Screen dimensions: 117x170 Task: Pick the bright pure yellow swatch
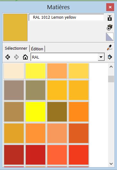pyautogui.click(x=36, y=112)
